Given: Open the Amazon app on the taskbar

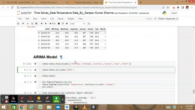Looking at the screenshot, I should 94,107.
